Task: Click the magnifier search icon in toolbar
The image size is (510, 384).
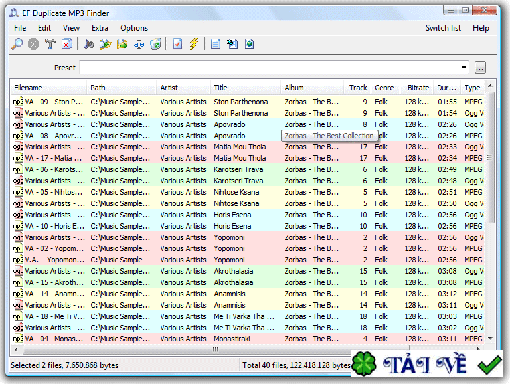Action: (18, 44)
